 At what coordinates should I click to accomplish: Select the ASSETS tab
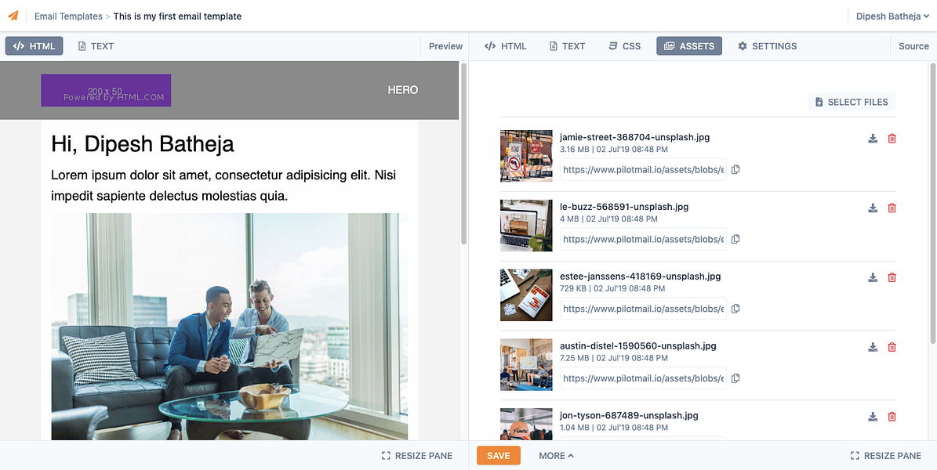pos(689,46)
